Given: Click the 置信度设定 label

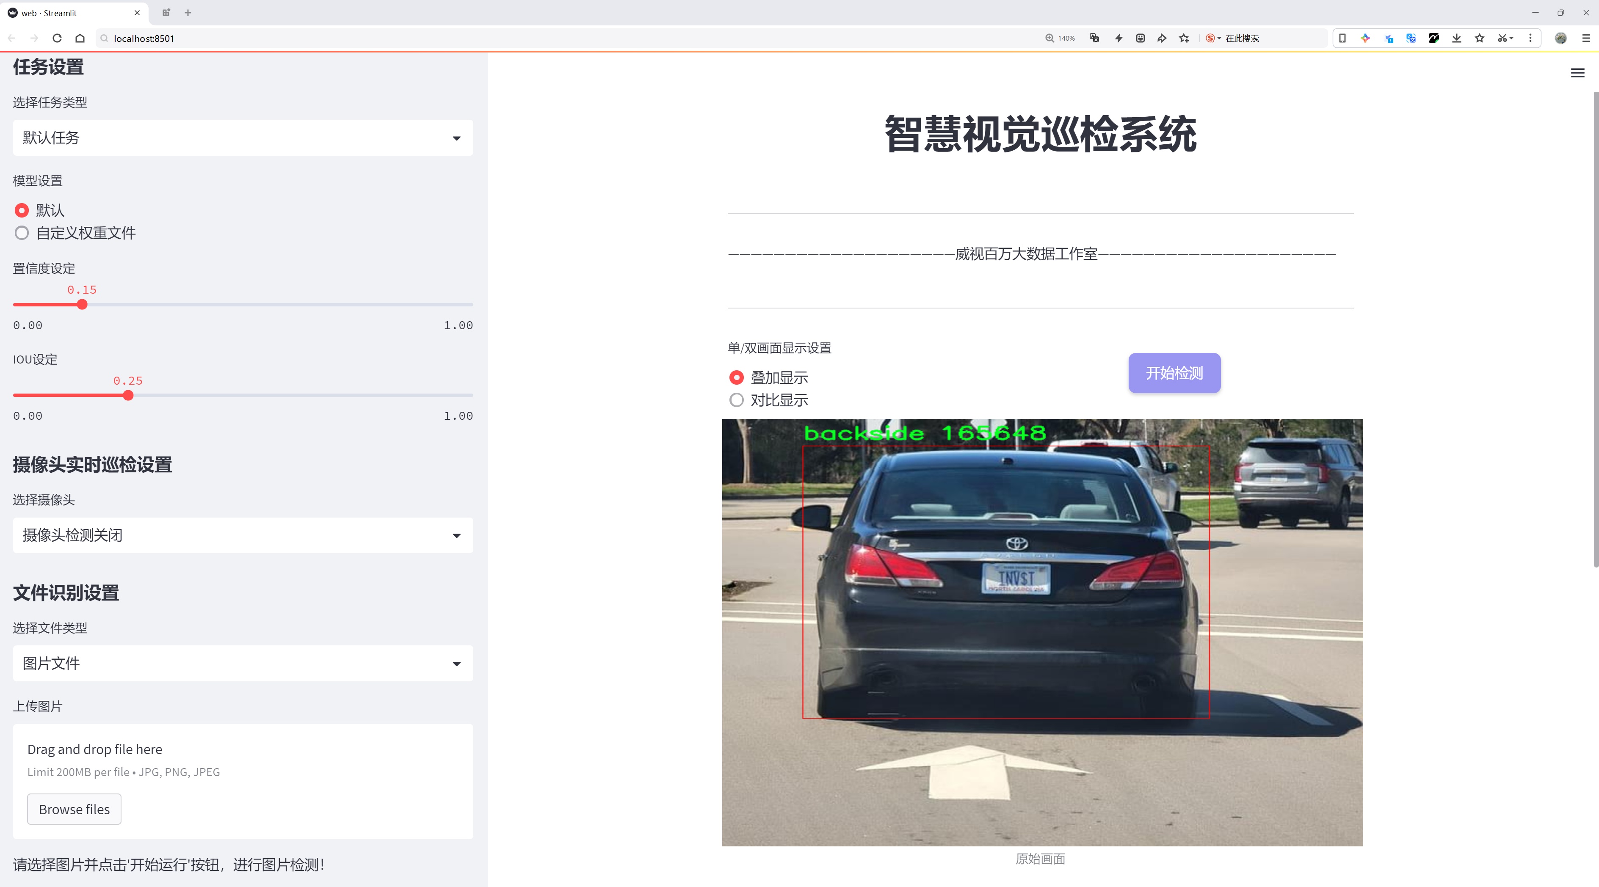Looking at the screenshot, I should click(44, 269).
